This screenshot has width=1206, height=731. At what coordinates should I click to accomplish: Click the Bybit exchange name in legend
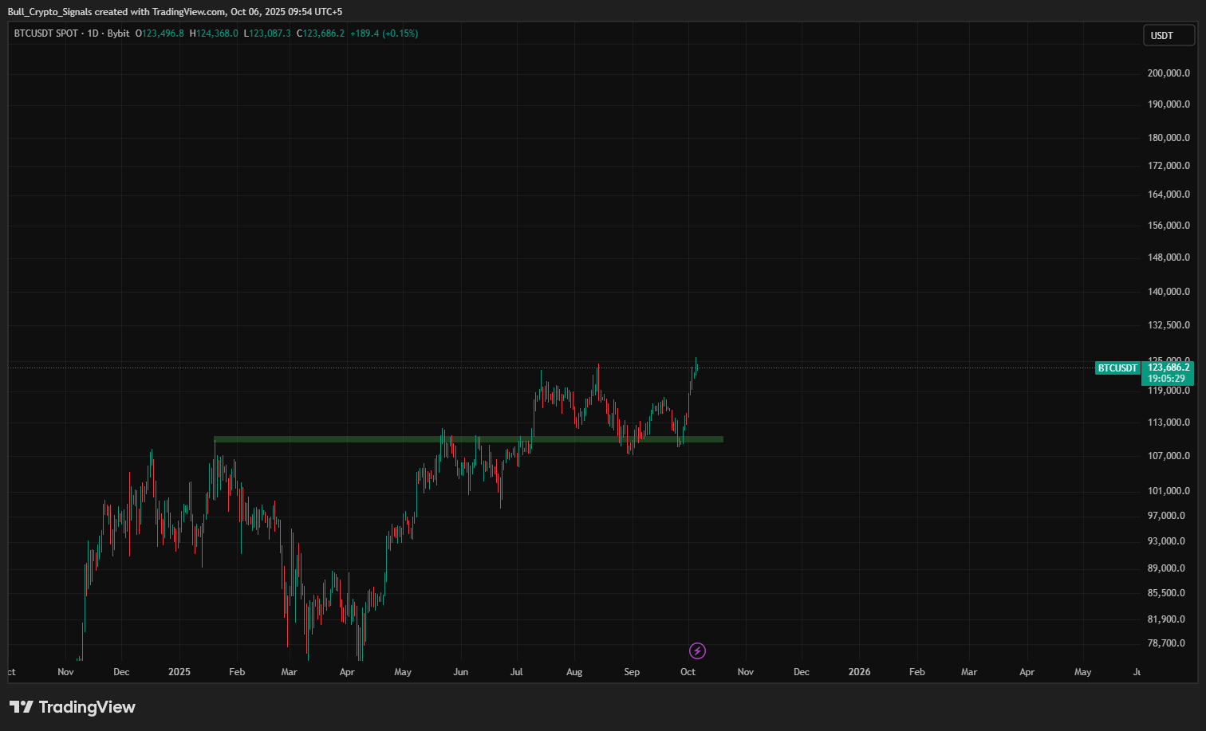(x=118, y=33)
